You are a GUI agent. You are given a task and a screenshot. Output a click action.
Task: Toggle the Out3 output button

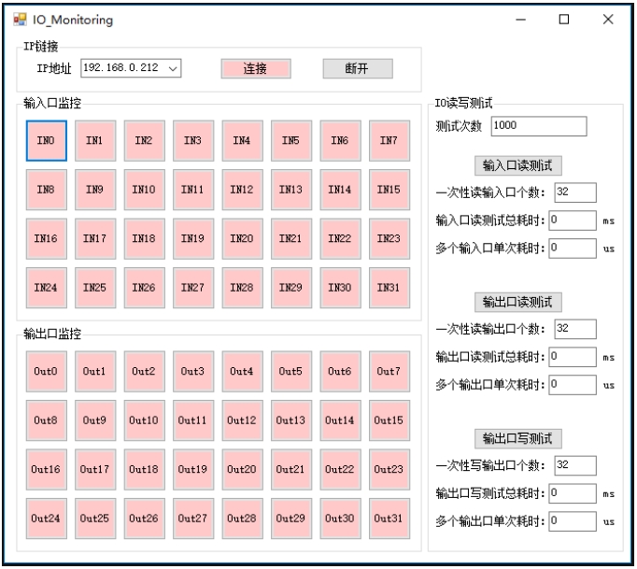coord(193,372)
